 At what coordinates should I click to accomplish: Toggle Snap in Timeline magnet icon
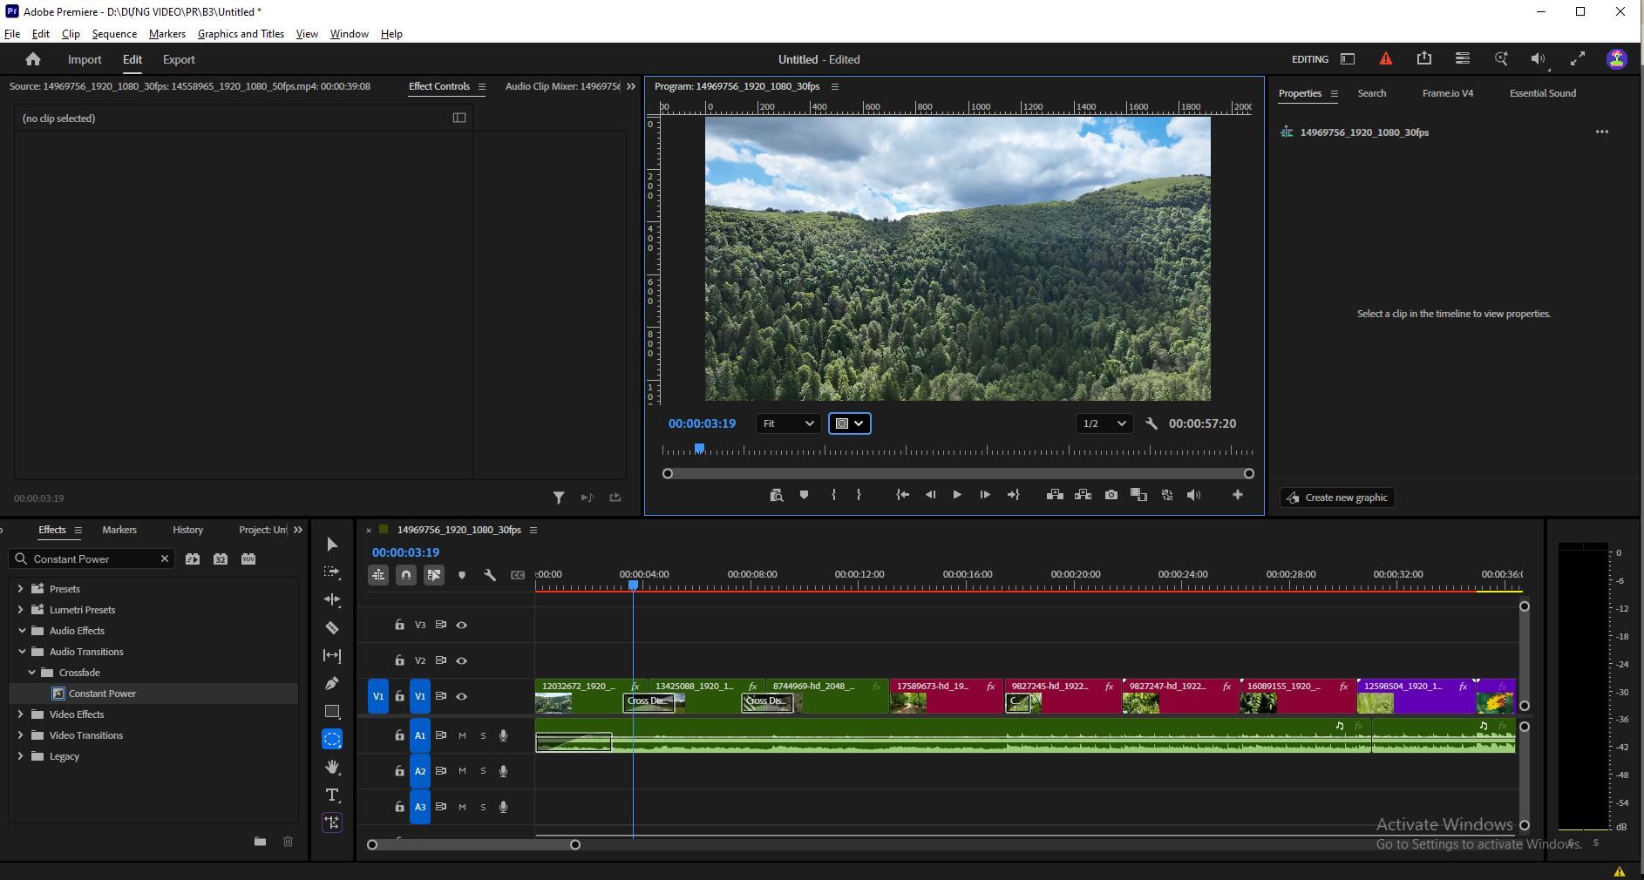(x=406, y=575)
